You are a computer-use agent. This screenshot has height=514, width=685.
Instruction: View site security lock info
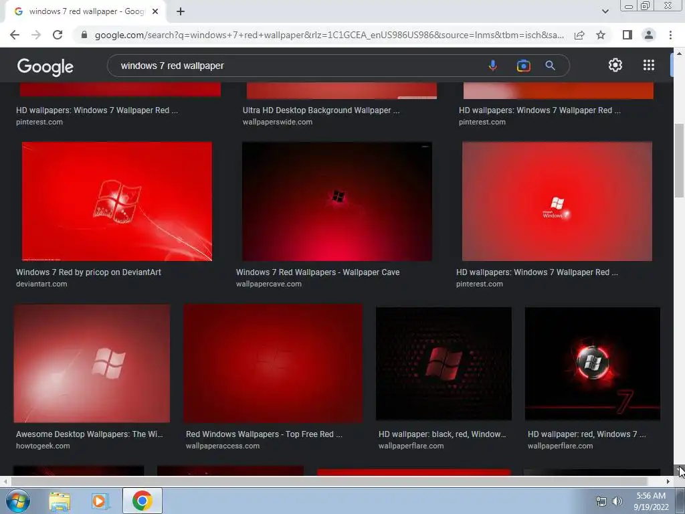(84, 35)
